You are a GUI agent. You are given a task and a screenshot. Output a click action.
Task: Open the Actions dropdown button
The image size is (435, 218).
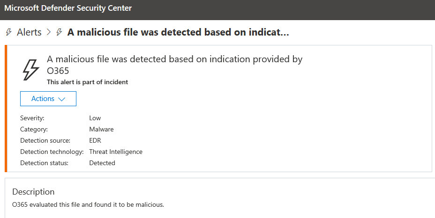(48, 99)
